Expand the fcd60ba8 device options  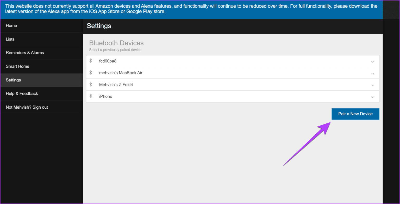(x=373, y=61)
